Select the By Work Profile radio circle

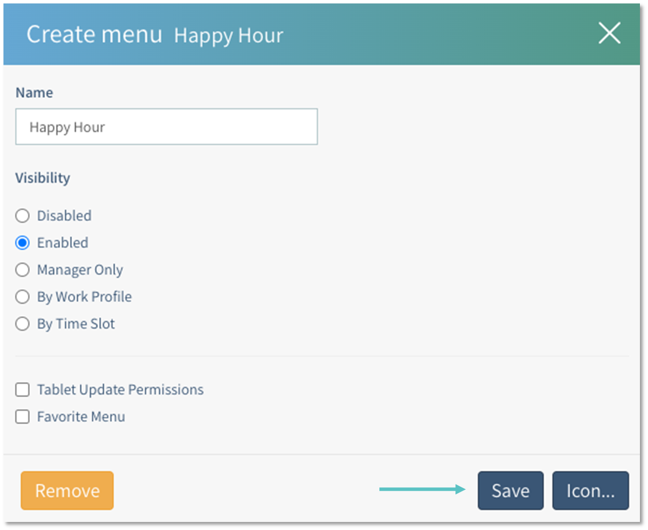pos(22,297)
